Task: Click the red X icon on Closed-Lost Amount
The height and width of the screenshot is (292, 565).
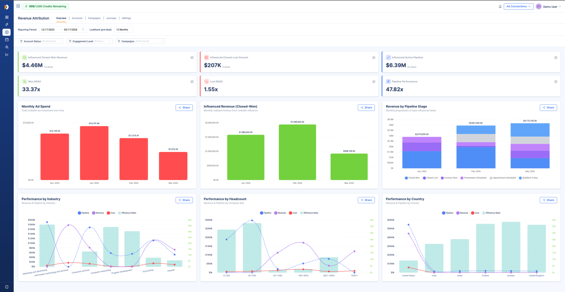Action: (x=206, y=58)
